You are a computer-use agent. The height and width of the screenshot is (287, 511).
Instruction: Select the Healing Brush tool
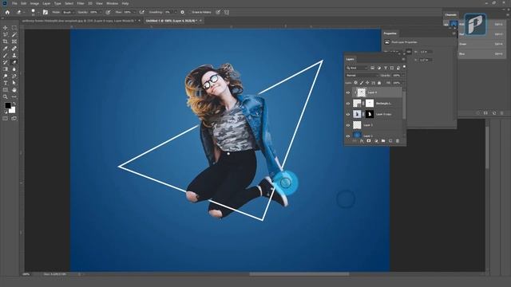pos(14,49)
